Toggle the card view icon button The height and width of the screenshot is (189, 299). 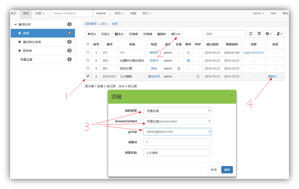pyautogui.click(x=259, y=34)
